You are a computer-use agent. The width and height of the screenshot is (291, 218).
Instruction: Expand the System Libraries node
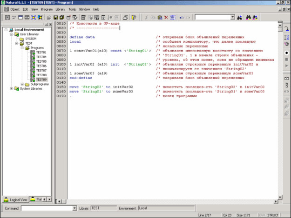(11, 89)
